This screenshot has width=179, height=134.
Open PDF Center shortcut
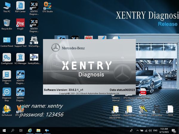point(20,7)
